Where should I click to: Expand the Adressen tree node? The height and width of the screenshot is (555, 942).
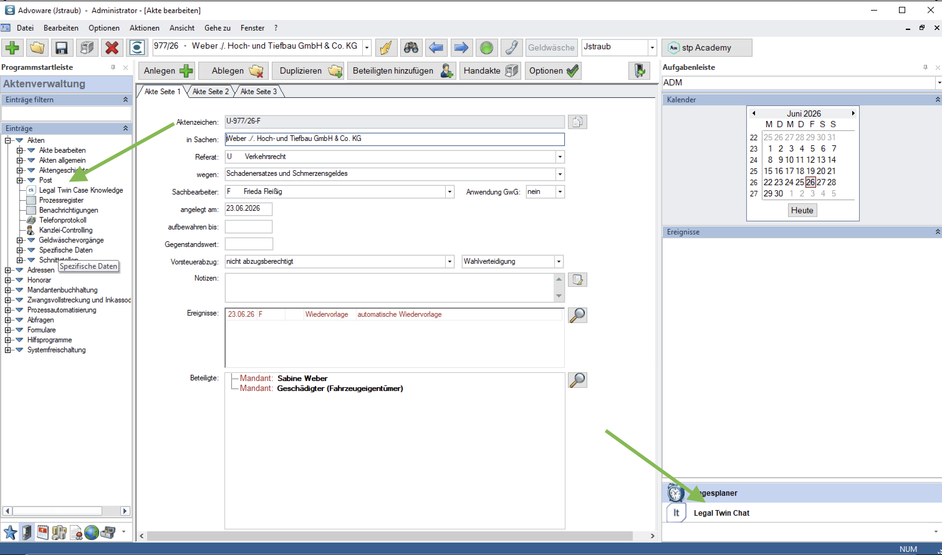(7, 270)
